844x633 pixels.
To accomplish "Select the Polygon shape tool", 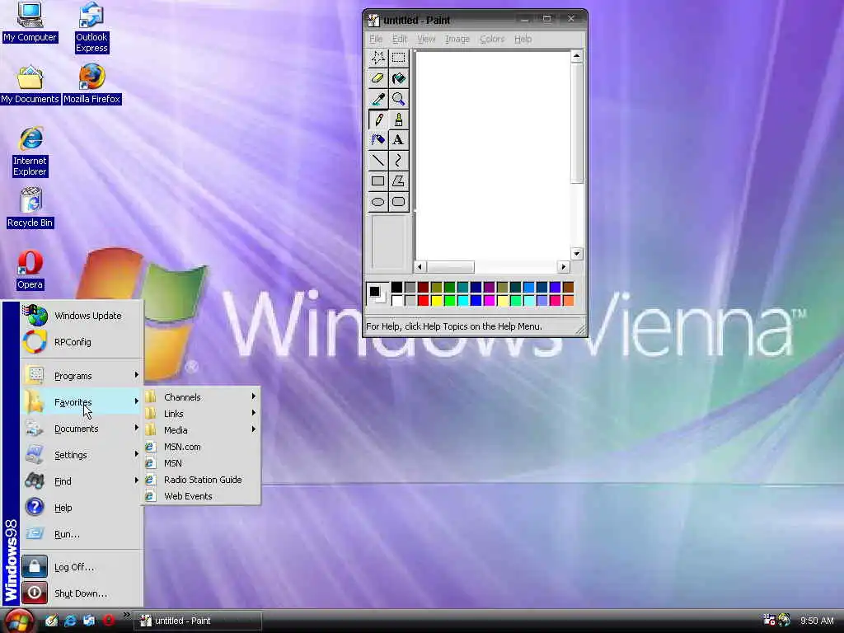I will (398, 181).
